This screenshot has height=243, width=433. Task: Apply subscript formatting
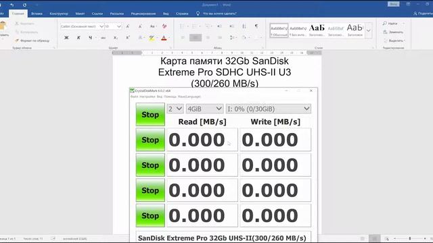(x=116, y=38)
